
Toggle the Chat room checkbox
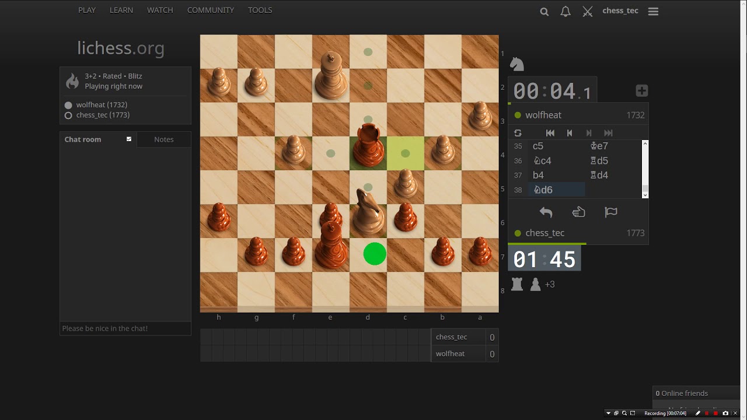click(x=129, y=139)
